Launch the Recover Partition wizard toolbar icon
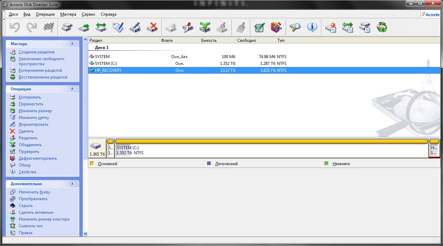 click(381, 27)
